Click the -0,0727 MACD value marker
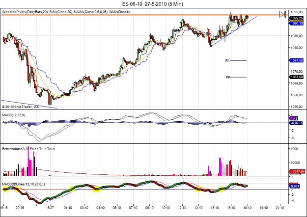 (297, 123)
